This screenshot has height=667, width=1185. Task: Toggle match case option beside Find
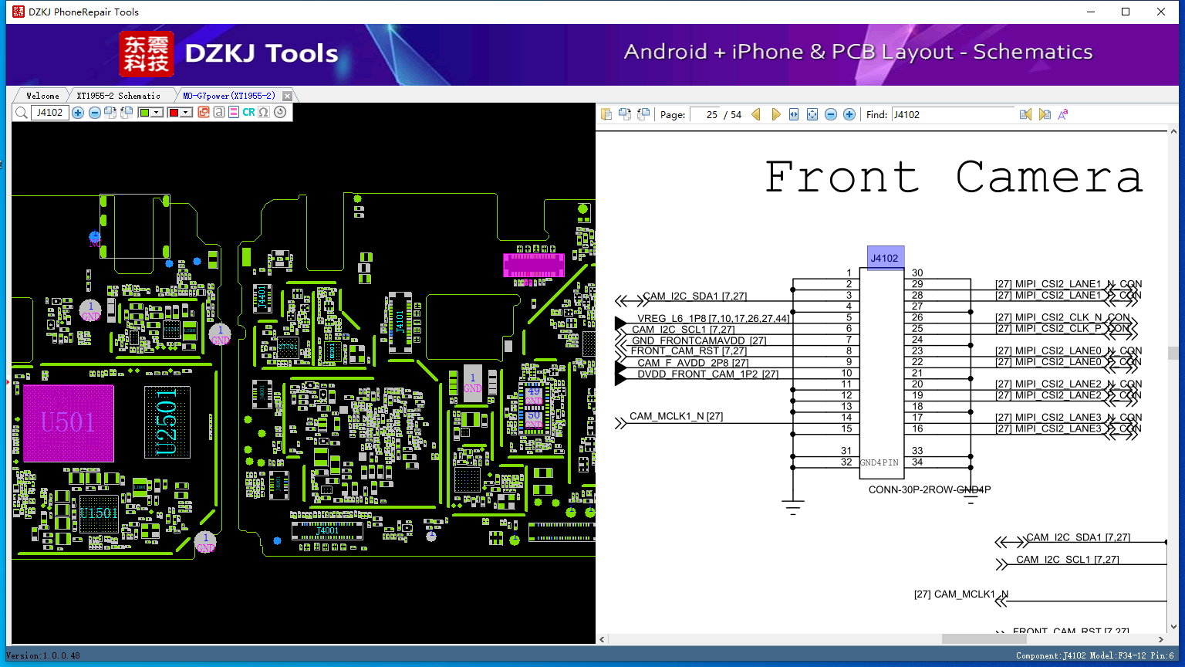point(1063,114)
